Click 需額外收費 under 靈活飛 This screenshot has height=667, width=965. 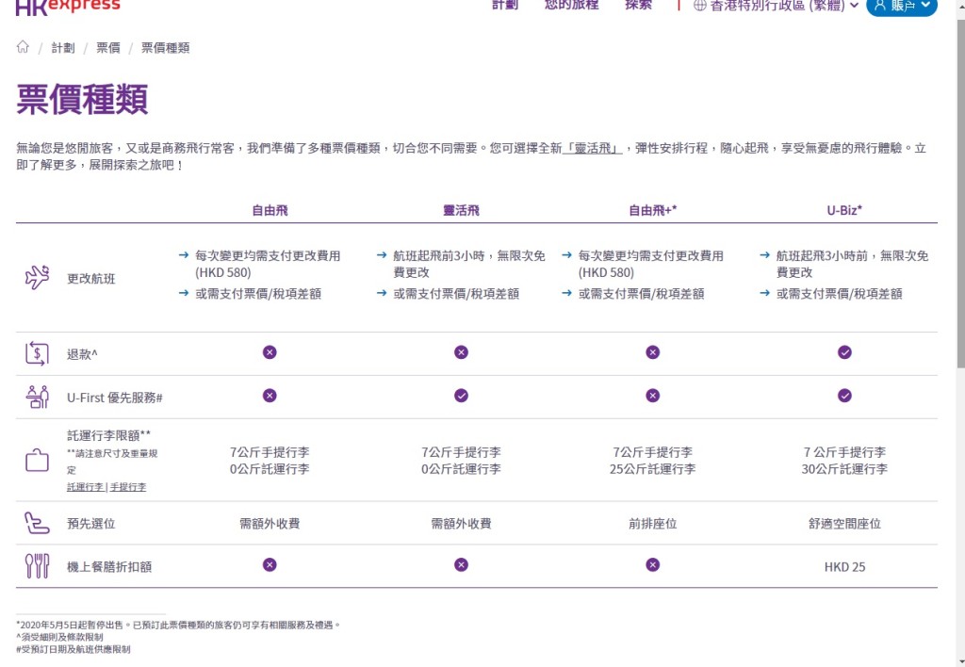(461, 524)
